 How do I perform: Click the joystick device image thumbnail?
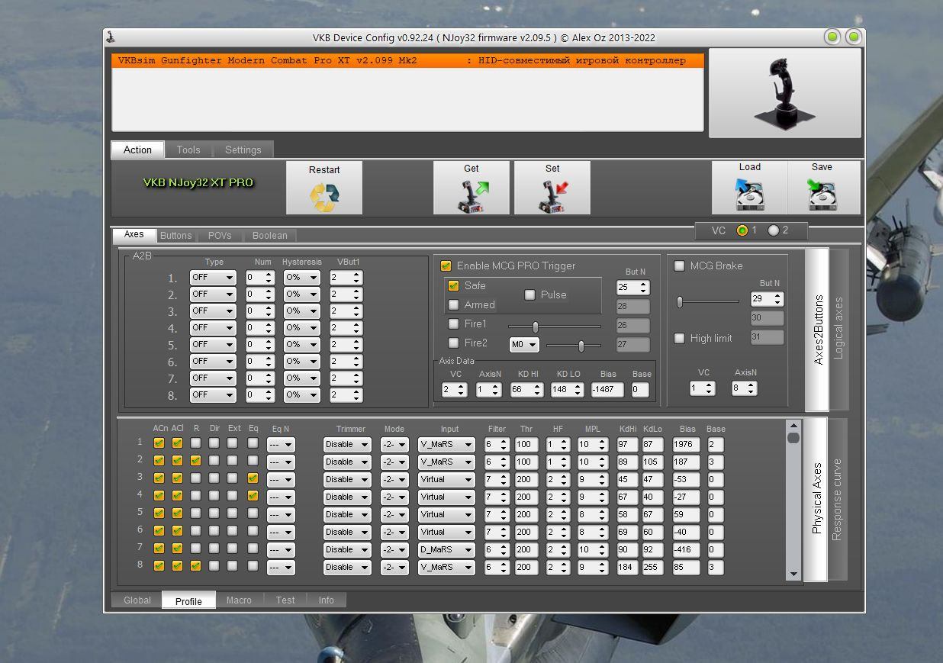[x=785, y=93]
